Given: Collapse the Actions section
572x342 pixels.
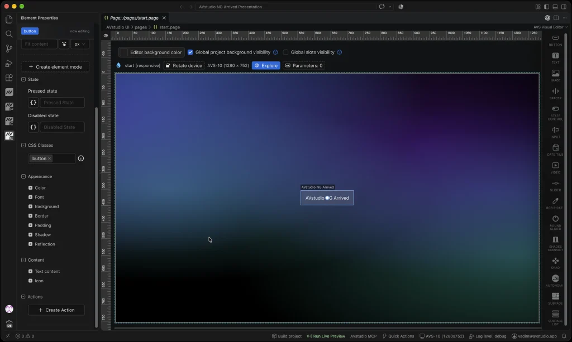Looking at the screenshot, I should click(x=23, y=297).
